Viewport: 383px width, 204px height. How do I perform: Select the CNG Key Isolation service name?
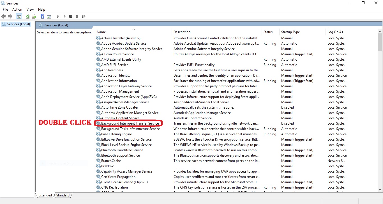click(114, 187)
